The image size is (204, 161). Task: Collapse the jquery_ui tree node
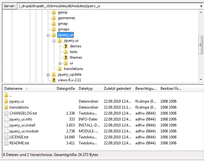[x=48, y=35]
